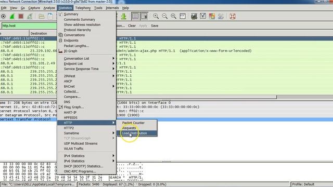Expand HTTP submenu arrow

point(113,123)
